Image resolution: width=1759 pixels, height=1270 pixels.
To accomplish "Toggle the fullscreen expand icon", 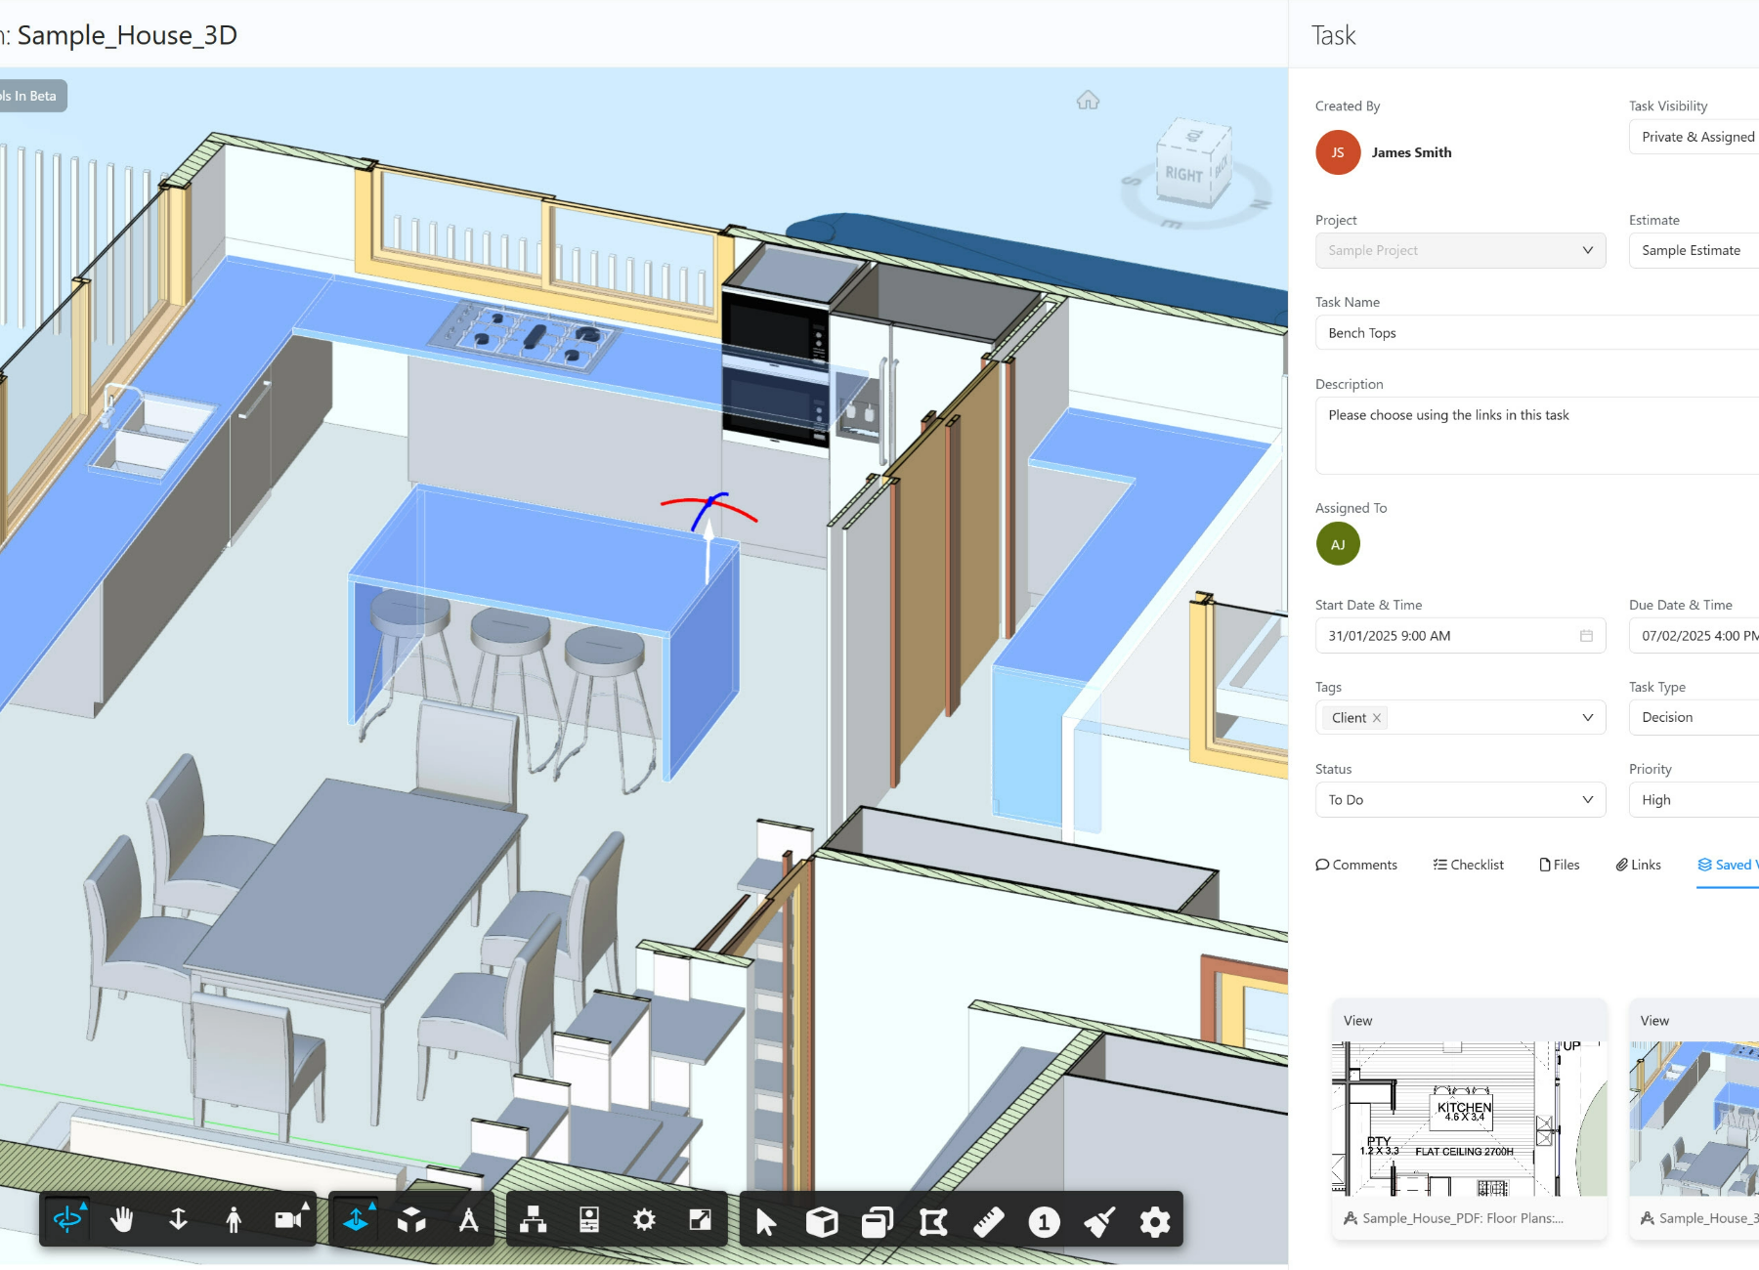I will 700,1219.
